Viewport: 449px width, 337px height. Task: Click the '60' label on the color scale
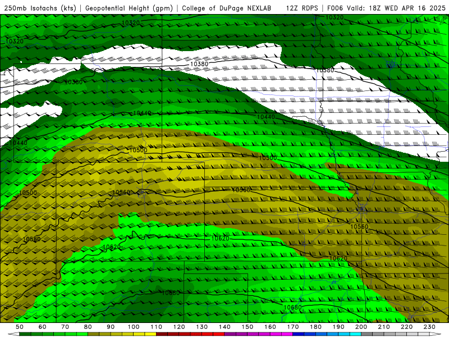point(42,327)
